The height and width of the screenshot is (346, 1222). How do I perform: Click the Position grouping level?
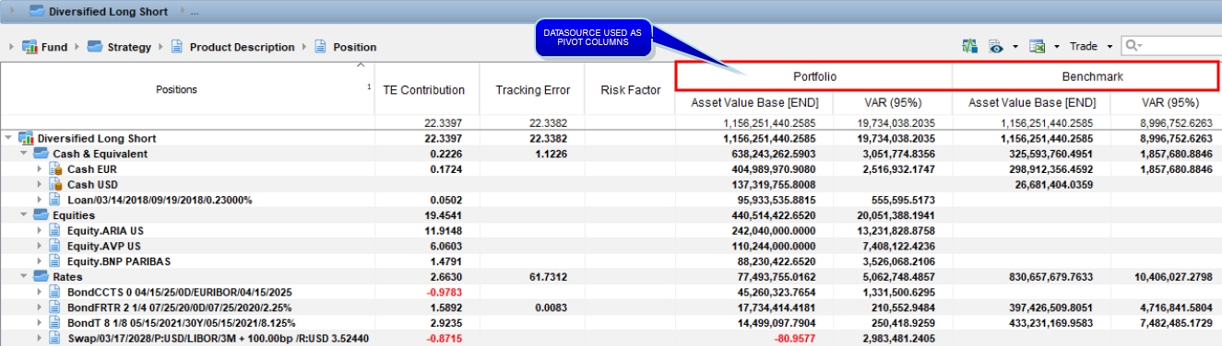click(354, 47)
